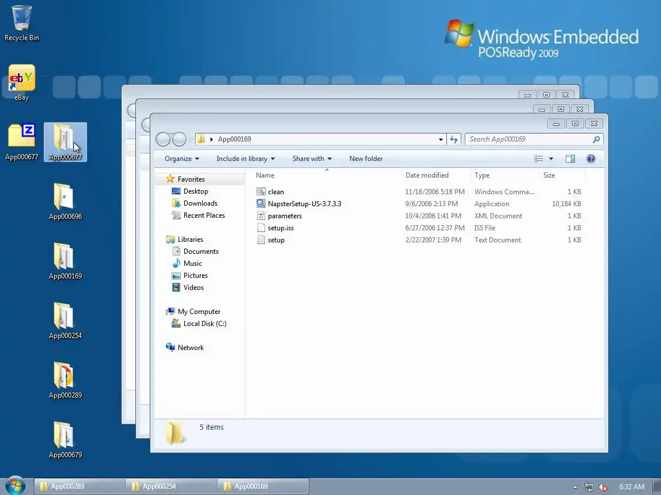Select the clean command file icon
Viewport: 661px width, 495px height.
(x=261, y=191)
